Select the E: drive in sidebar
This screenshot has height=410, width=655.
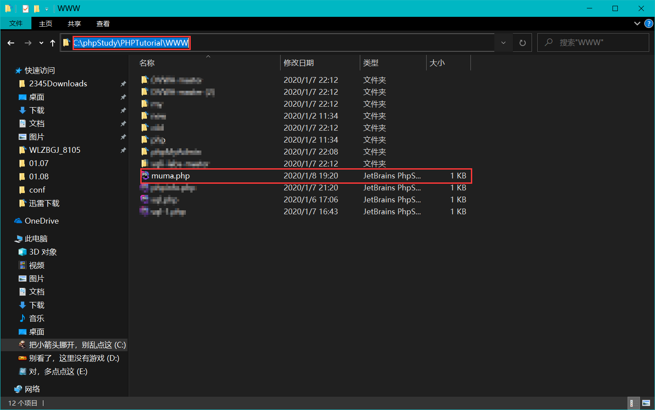pos(58,371)
